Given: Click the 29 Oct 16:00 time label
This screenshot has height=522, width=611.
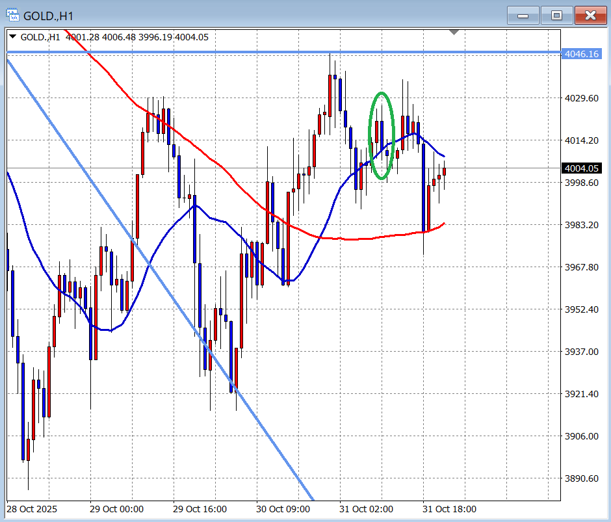Looking at the screenshot, I should click(x=200, y=509).
